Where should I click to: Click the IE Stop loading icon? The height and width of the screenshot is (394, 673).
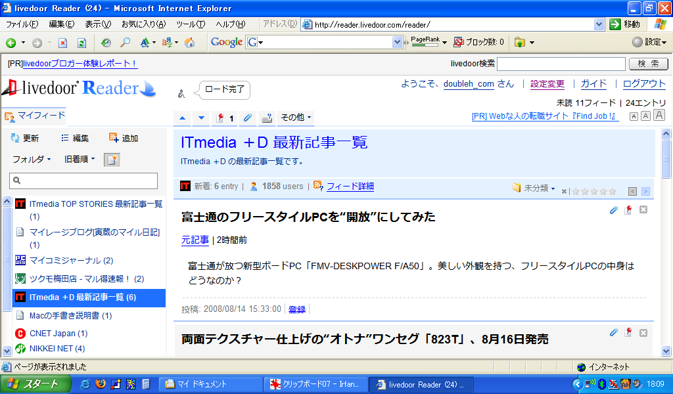(x=62, y=43)
